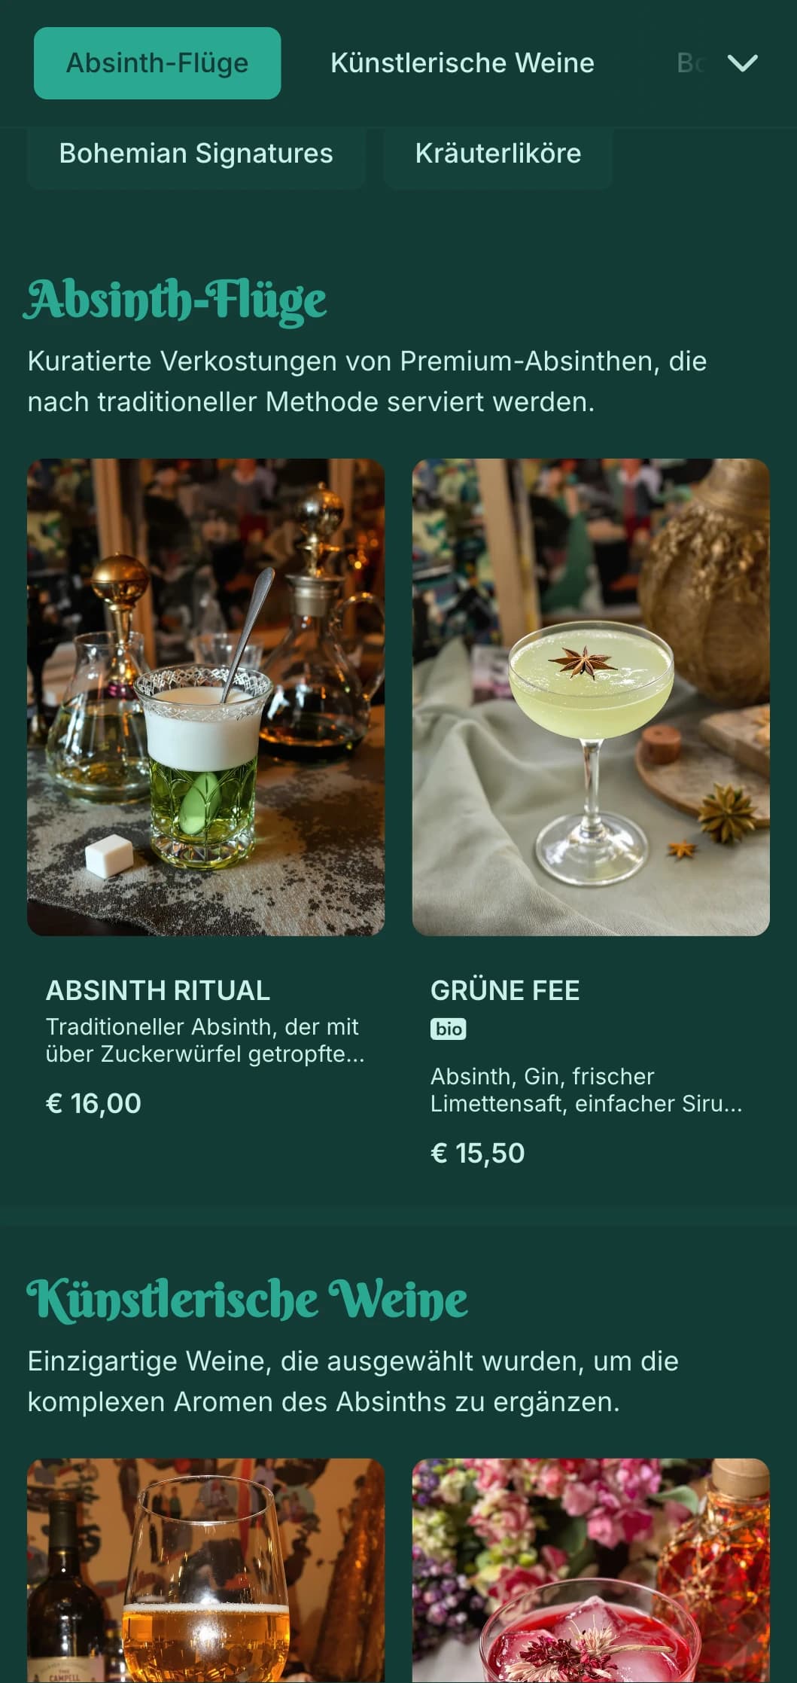Choose the Bohemian Signatures category

point(196,154)
